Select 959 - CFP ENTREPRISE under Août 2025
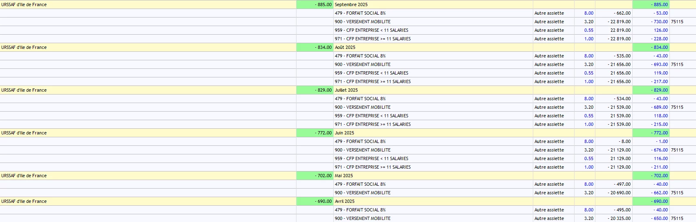This screenshot has height=222, width=696. pyautogui.click(x=433, y=73)
